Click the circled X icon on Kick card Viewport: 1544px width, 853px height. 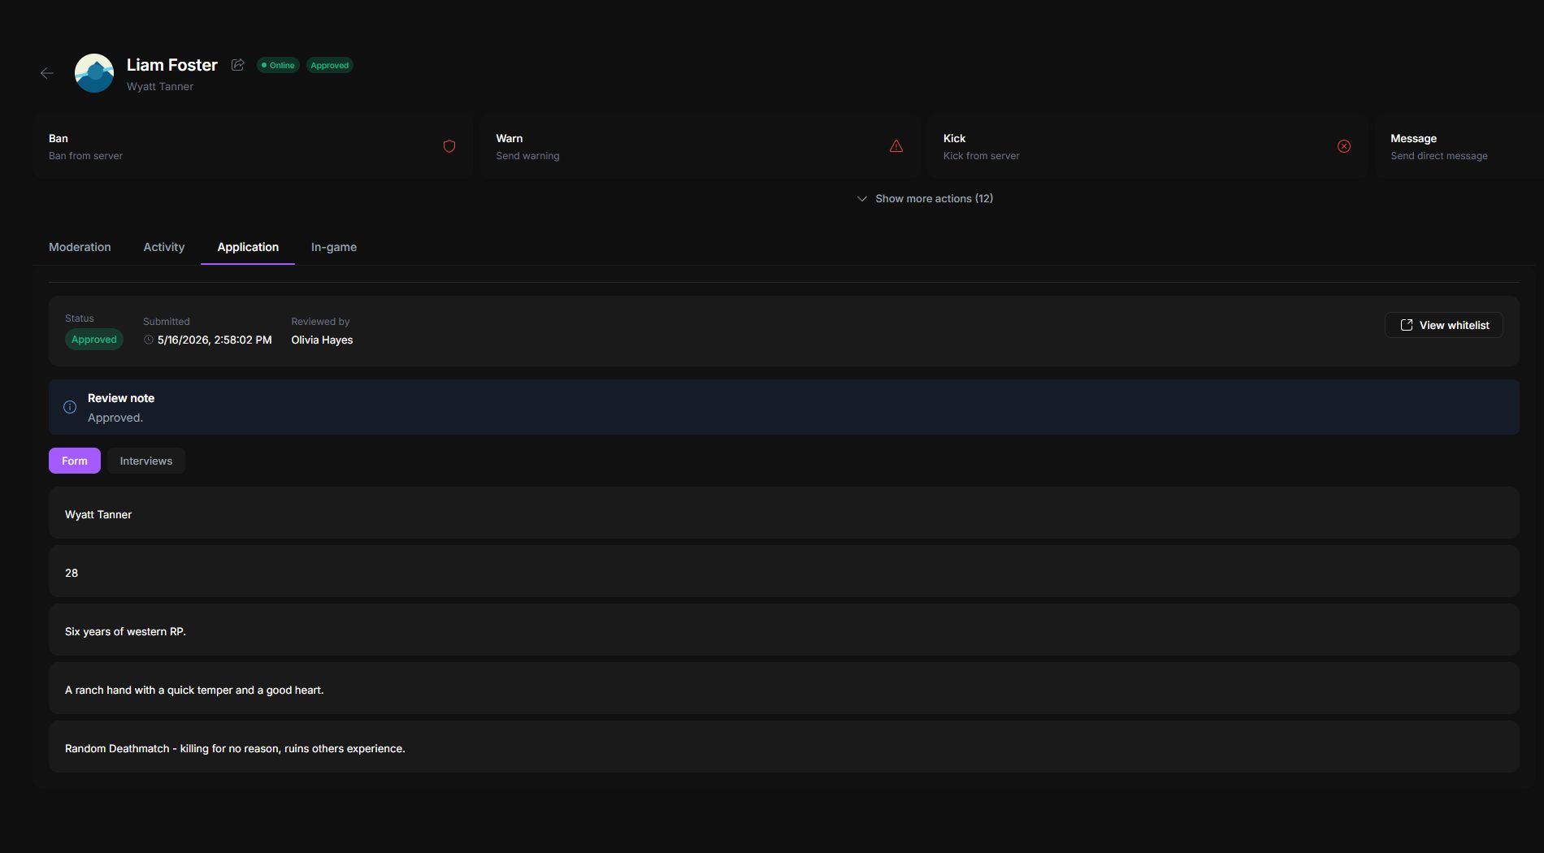[x=1344, y=146]
